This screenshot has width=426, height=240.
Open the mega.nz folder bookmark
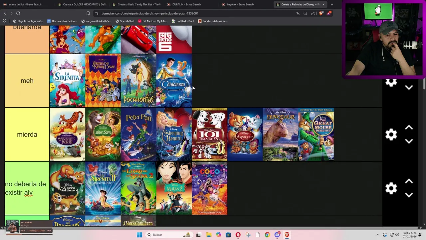[x=96, y=21]
